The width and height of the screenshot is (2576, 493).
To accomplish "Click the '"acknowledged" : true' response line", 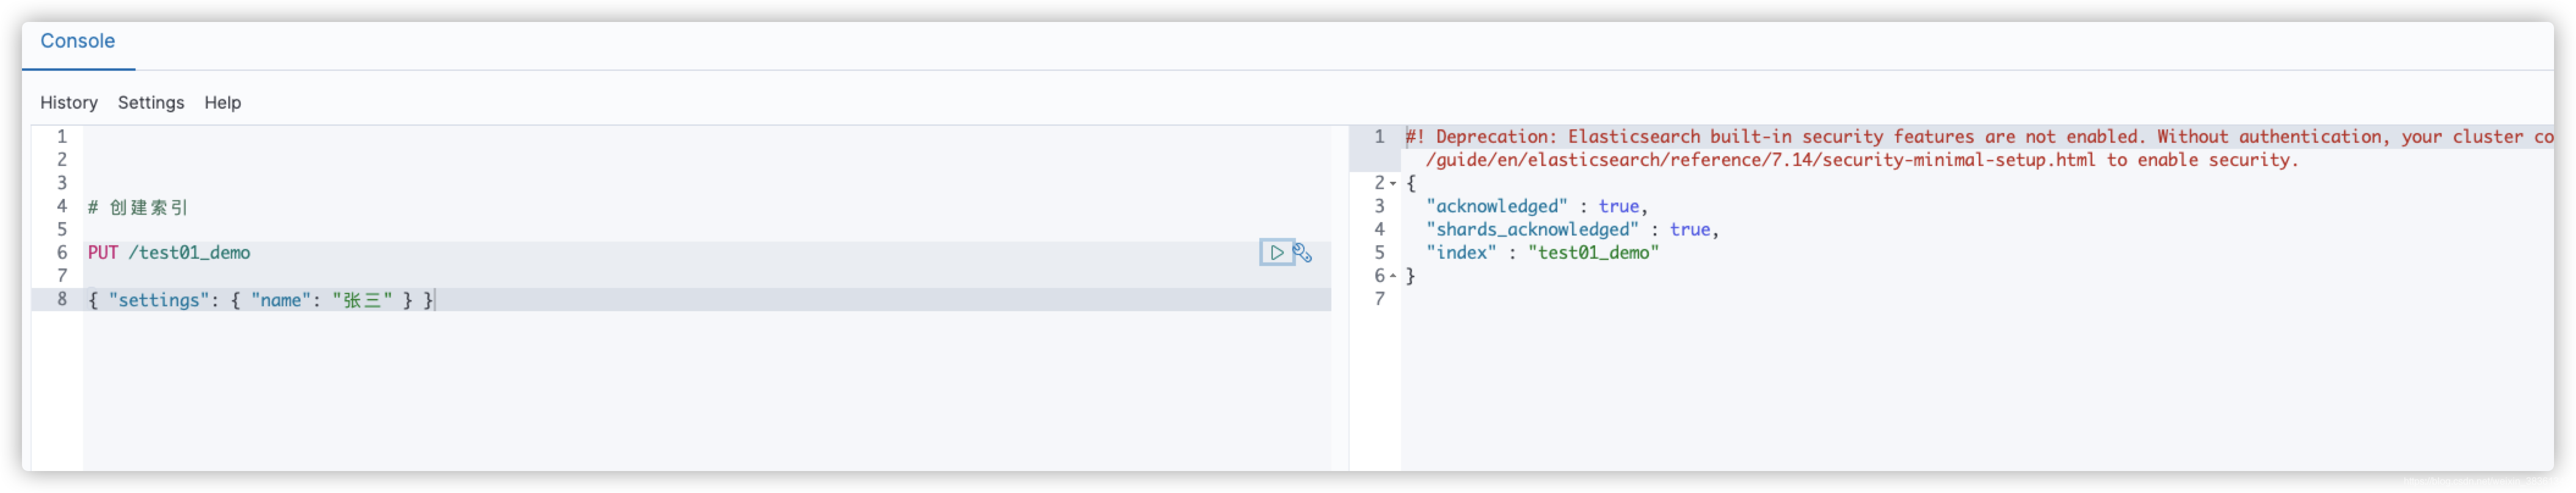I will [1536, 207].
